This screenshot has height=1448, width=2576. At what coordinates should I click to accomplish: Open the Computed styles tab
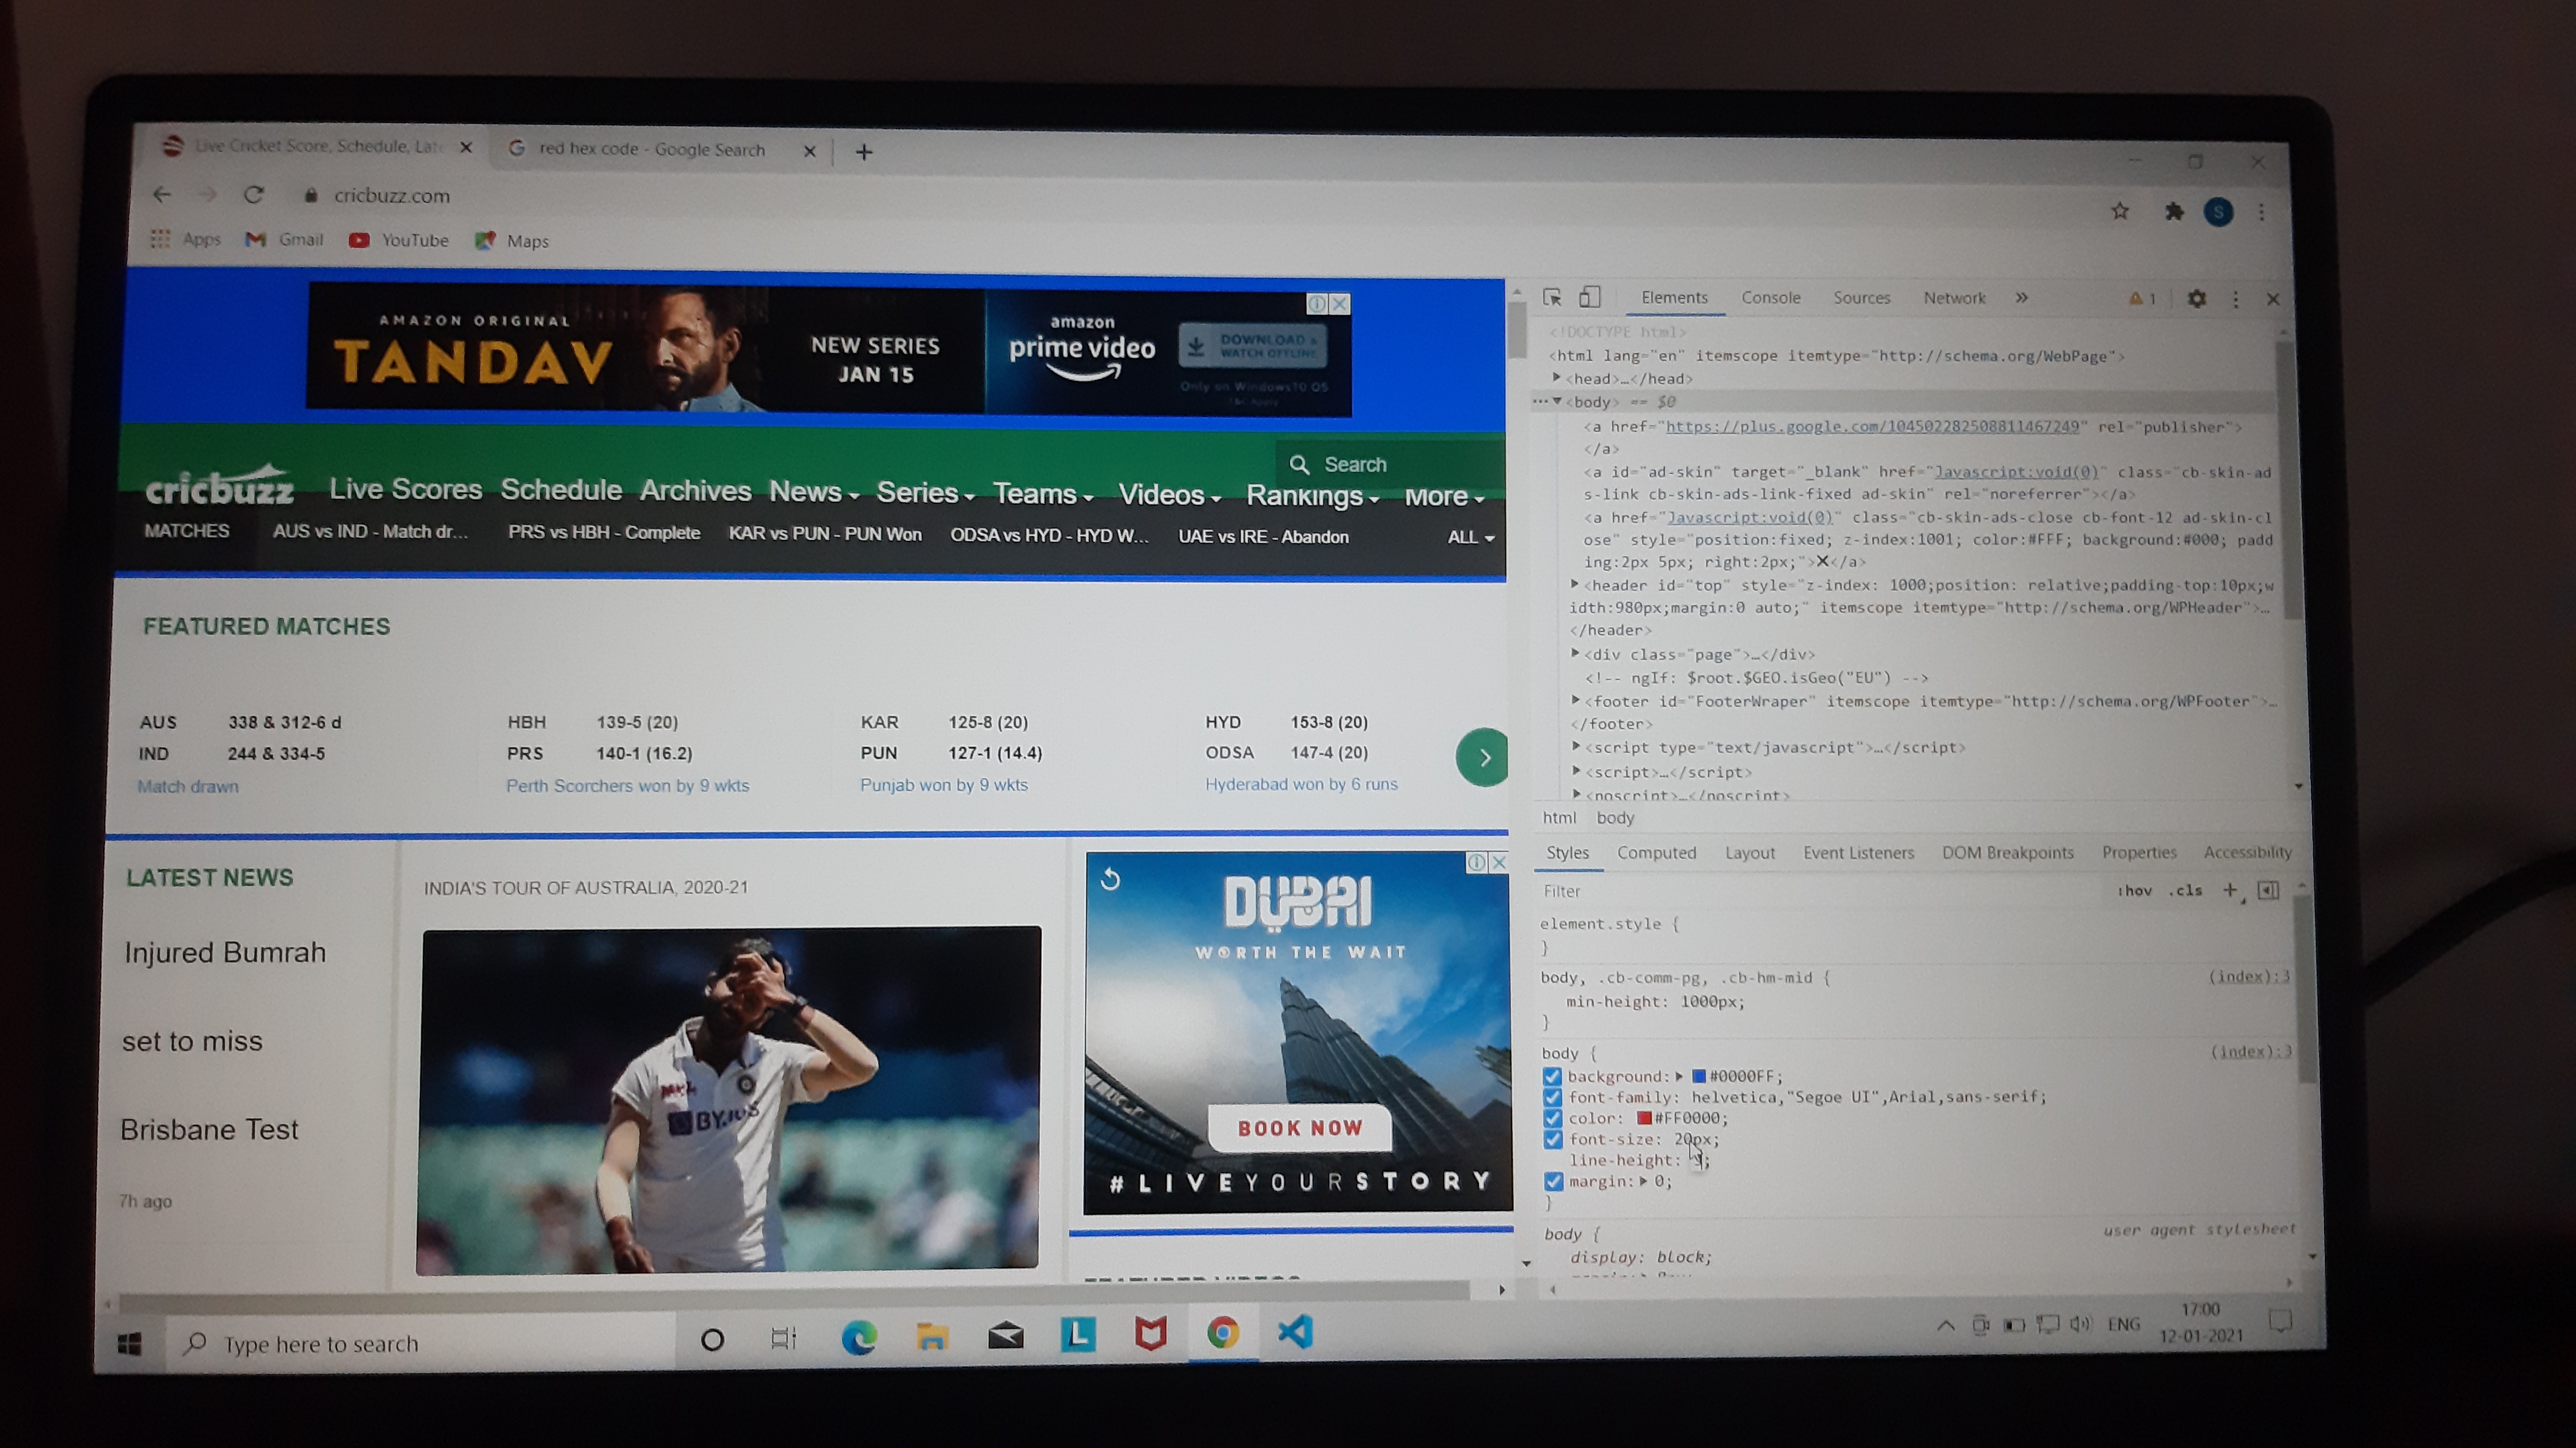(1656, 853)
